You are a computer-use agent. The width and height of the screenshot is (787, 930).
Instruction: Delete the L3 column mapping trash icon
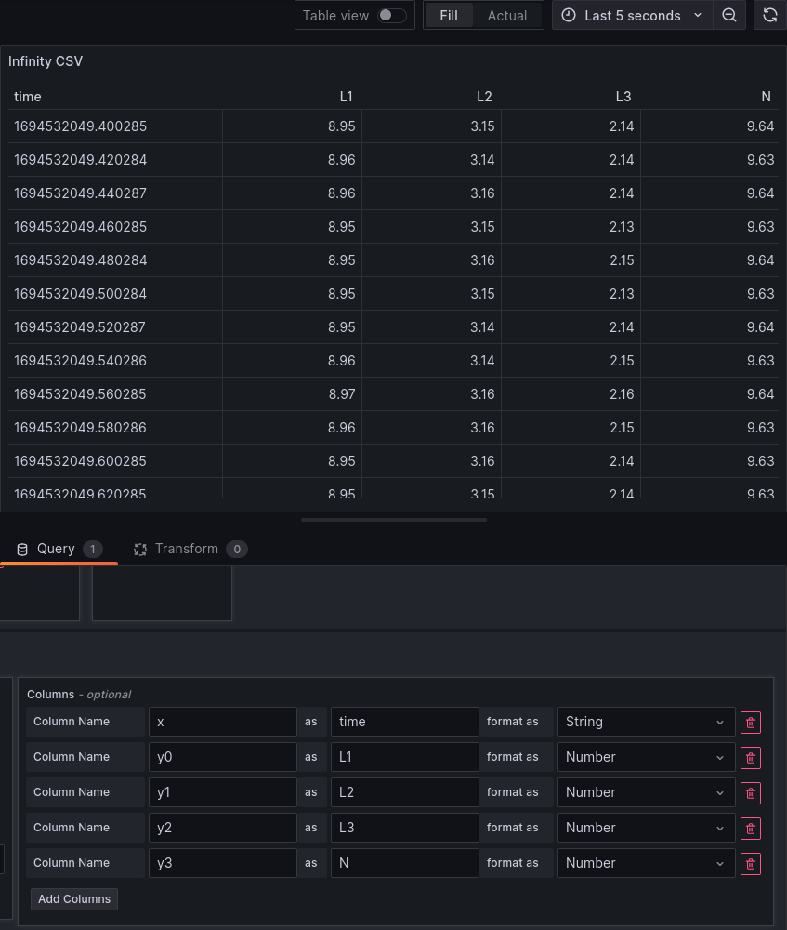pos(751,829)
